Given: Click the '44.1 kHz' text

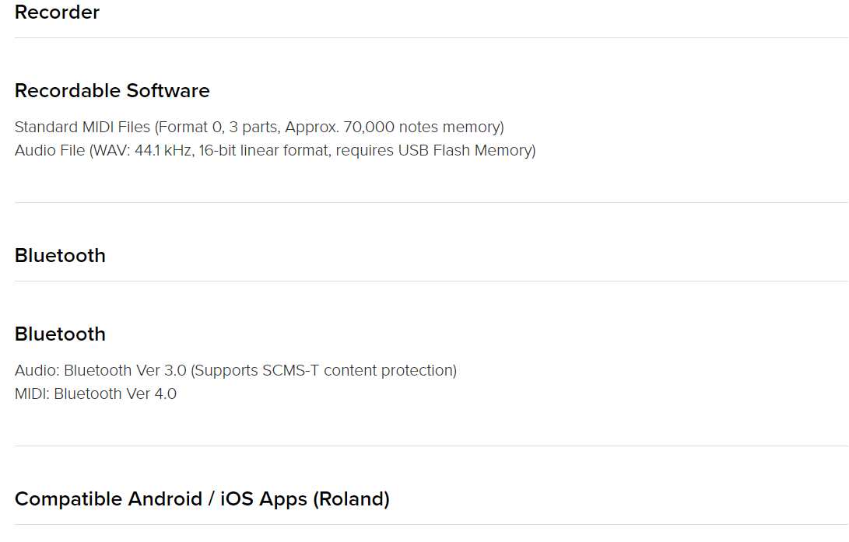Looking at the screenshot, I should (163, 150).
